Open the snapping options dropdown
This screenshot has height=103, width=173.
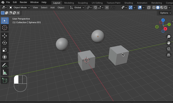tap(101, 8)
